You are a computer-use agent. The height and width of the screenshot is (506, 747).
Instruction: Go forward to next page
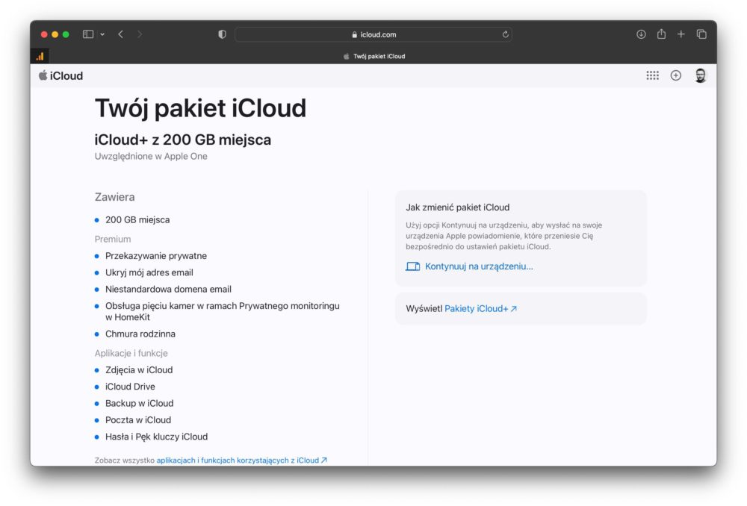coord(140,34)
